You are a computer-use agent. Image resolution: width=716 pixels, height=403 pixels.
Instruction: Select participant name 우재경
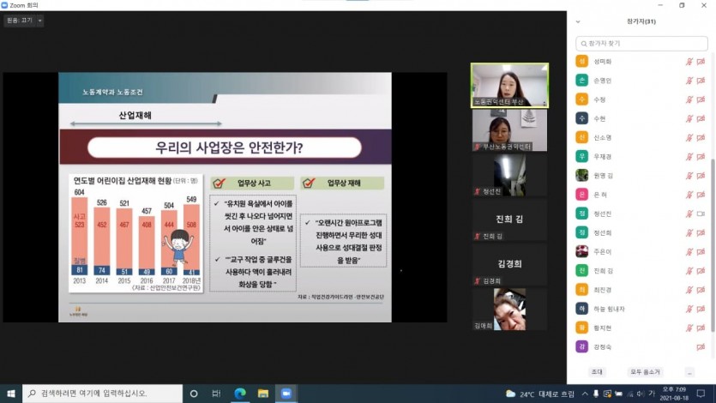coord(602,157)
